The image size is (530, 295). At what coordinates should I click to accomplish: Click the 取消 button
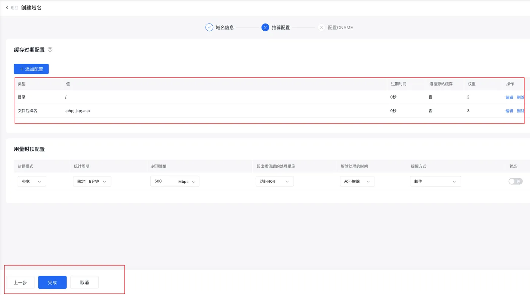84,282
